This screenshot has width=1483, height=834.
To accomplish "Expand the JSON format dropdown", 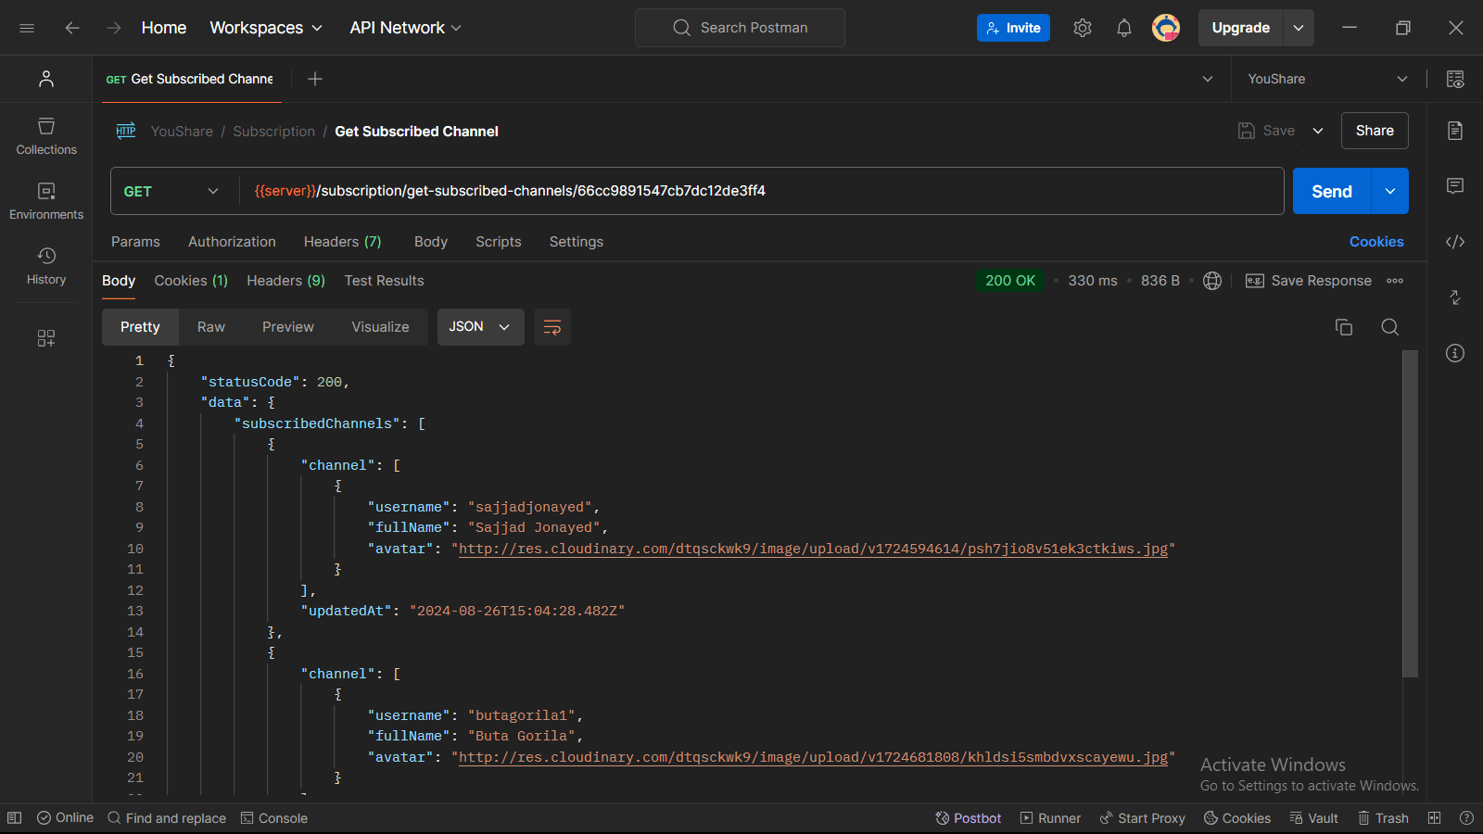I will click(480, 327).
